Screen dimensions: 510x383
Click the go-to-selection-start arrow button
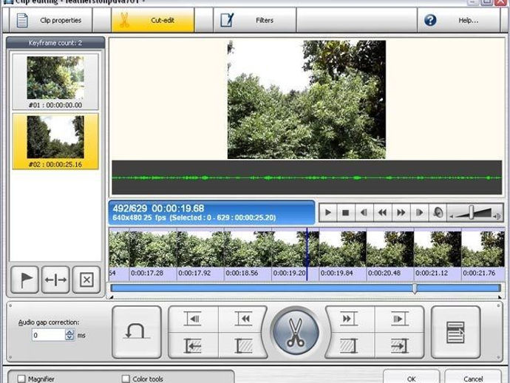coord(194,345)
